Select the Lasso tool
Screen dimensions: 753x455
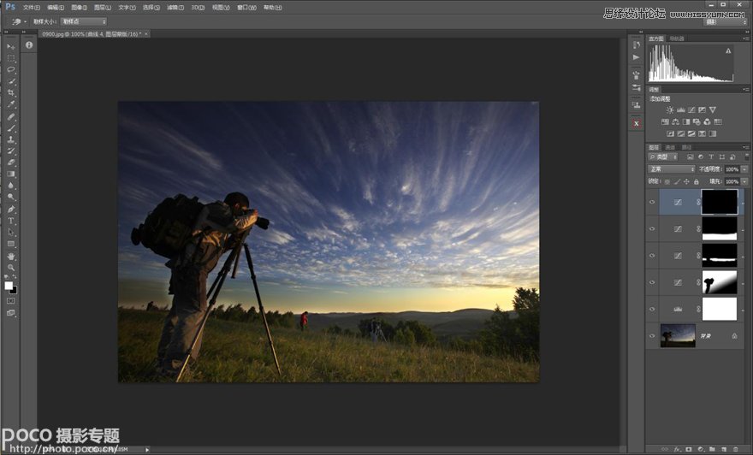point(11,69)
